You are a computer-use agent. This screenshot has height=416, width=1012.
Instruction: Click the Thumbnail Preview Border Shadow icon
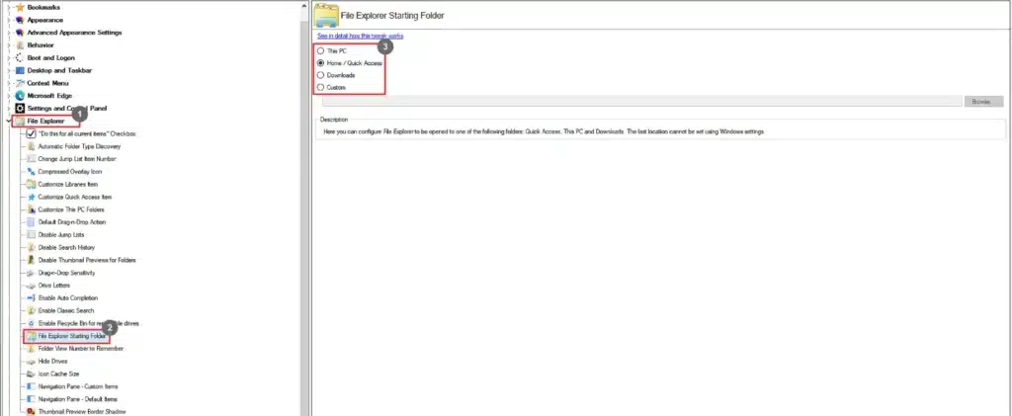(31, 411)
